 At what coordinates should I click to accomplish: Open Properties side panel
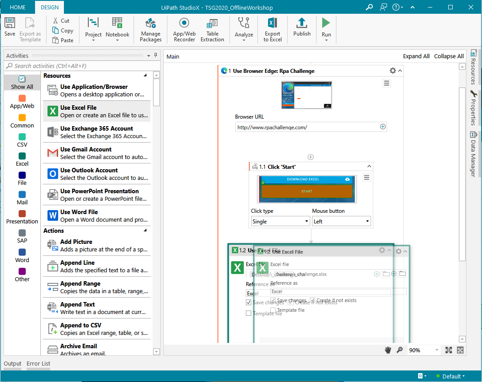point(474,108)
